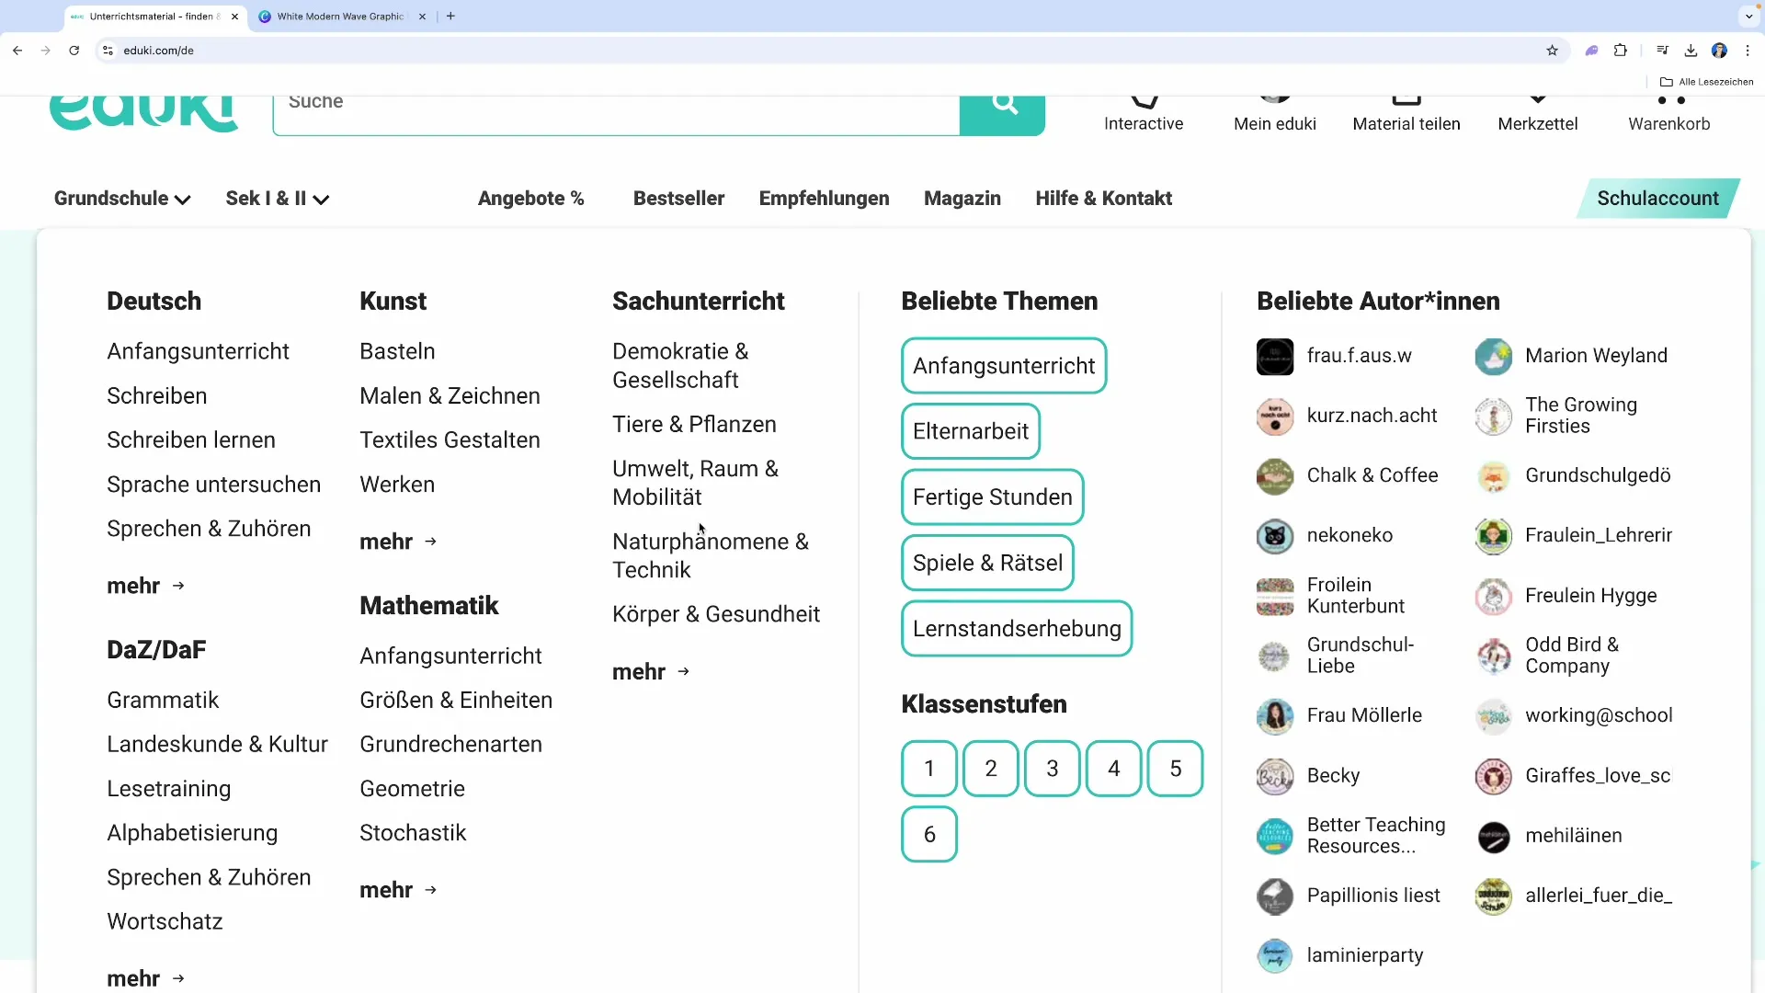This screenshot has width=1765, height=993.
Task: Reload the page
Action: pos(74,51)
